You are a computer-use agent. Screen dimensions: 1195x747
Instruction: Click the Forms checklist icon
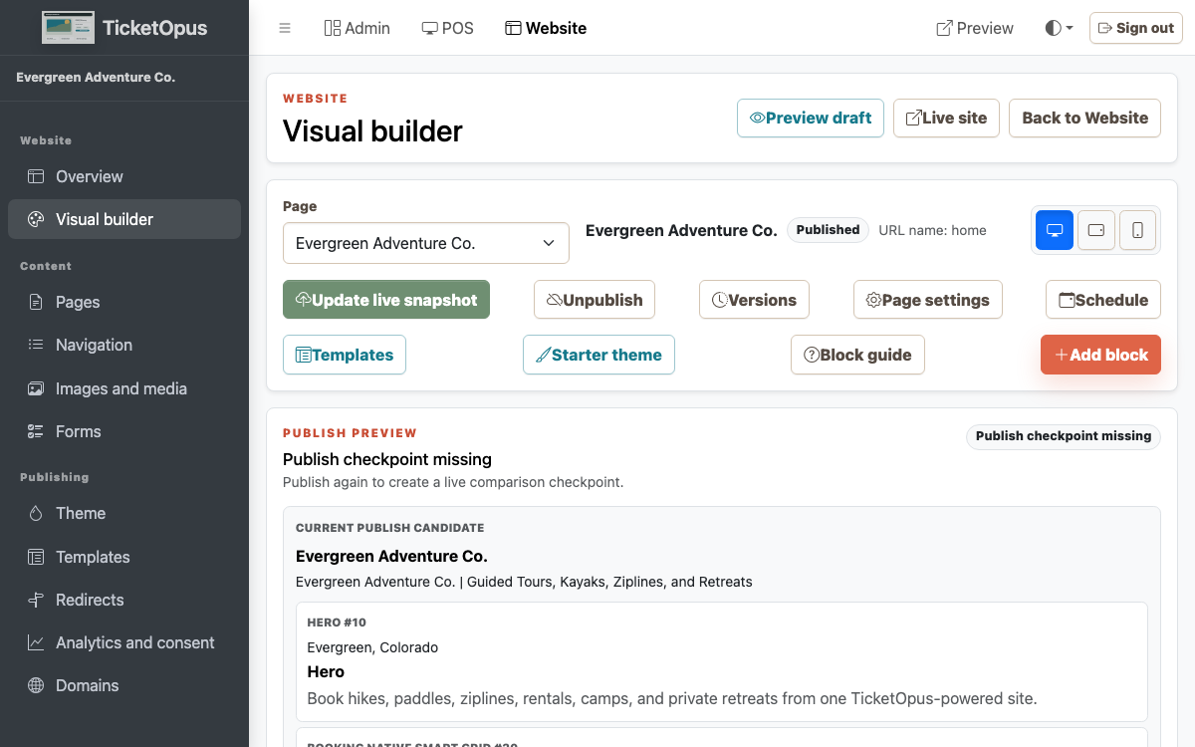pos(36,431)
